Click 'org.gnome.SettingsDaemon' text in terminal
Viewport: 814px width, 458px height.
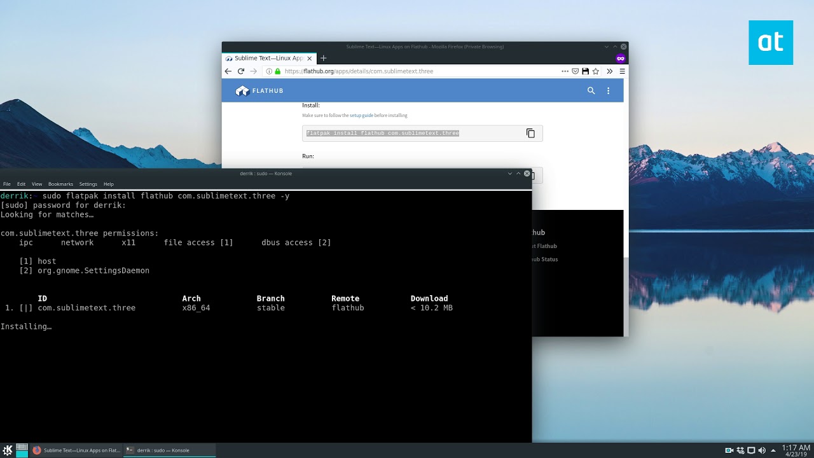93,270
